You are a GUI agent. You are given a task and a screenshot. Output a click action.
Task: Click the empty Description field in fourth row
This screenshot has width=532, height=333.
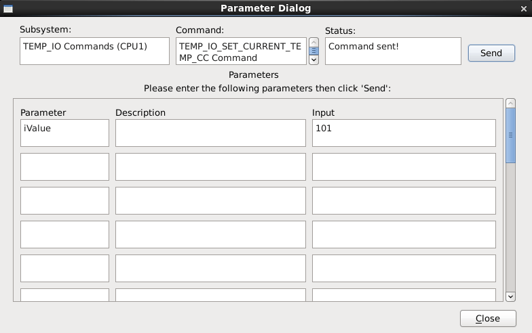pos(210,234)
